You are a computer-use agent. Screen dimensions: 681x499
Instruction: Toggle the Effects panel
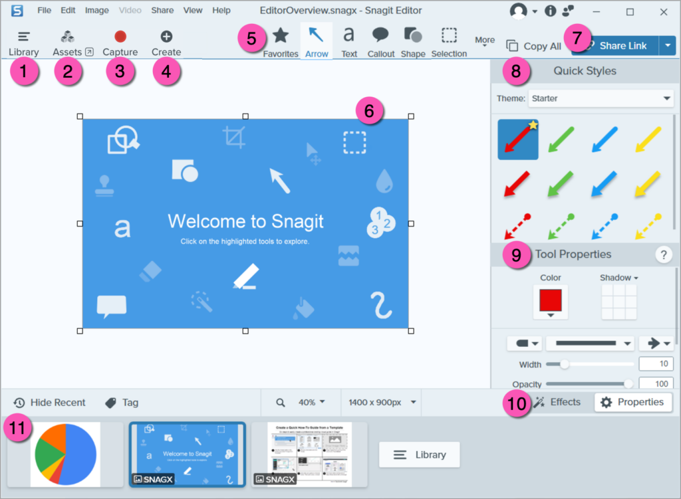(x=557, y=402)
